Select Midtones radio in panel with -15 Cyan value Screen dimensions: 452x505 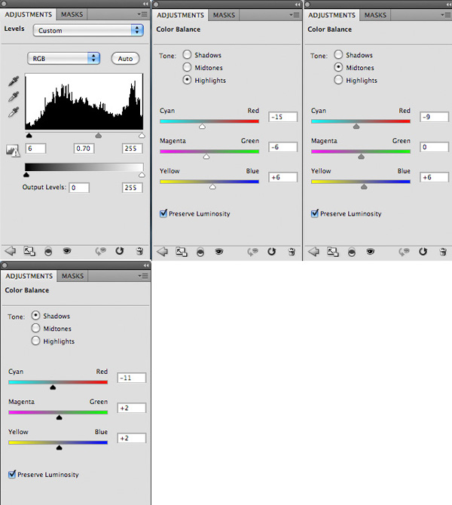pos(187,67)
